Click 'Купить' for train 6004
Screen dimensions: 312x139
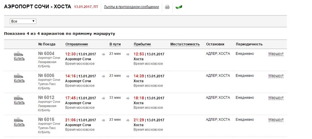click(19, 59)
